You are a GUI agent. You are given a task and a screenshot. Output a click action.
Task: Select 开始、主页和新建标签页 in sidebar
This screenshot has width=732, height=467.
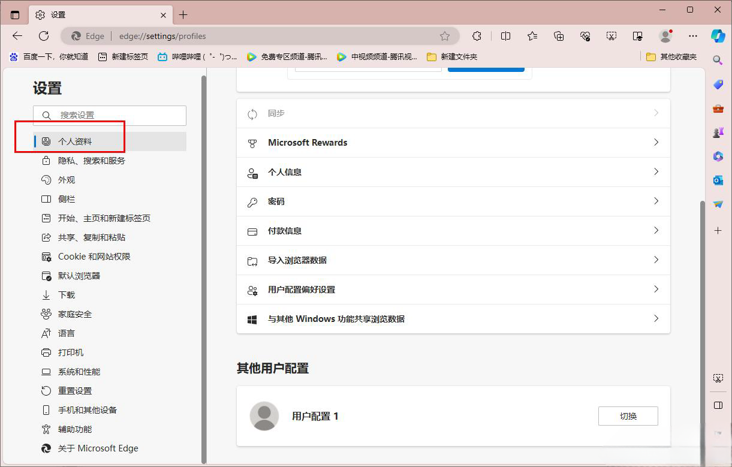[x=110, y=218]
